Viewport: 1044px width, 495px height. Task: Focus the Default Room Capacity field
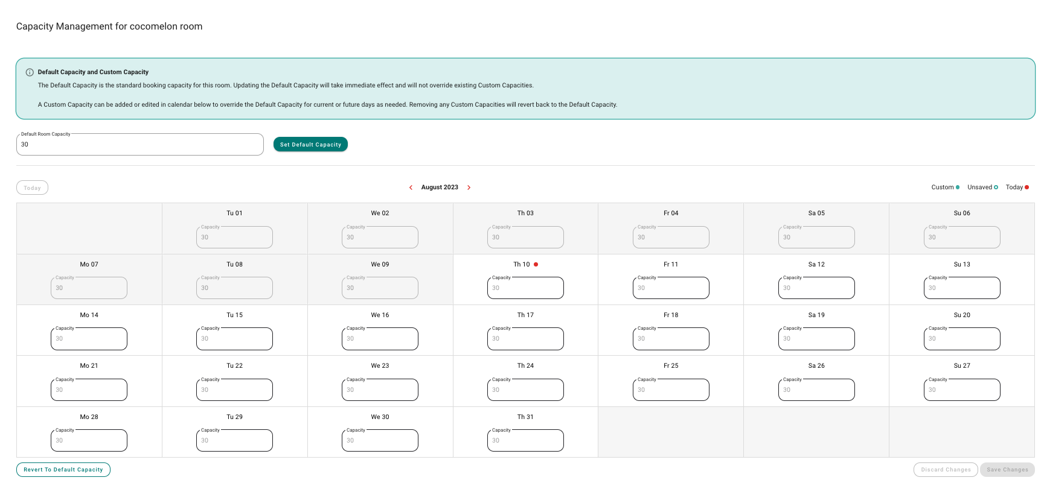[140, 145]
